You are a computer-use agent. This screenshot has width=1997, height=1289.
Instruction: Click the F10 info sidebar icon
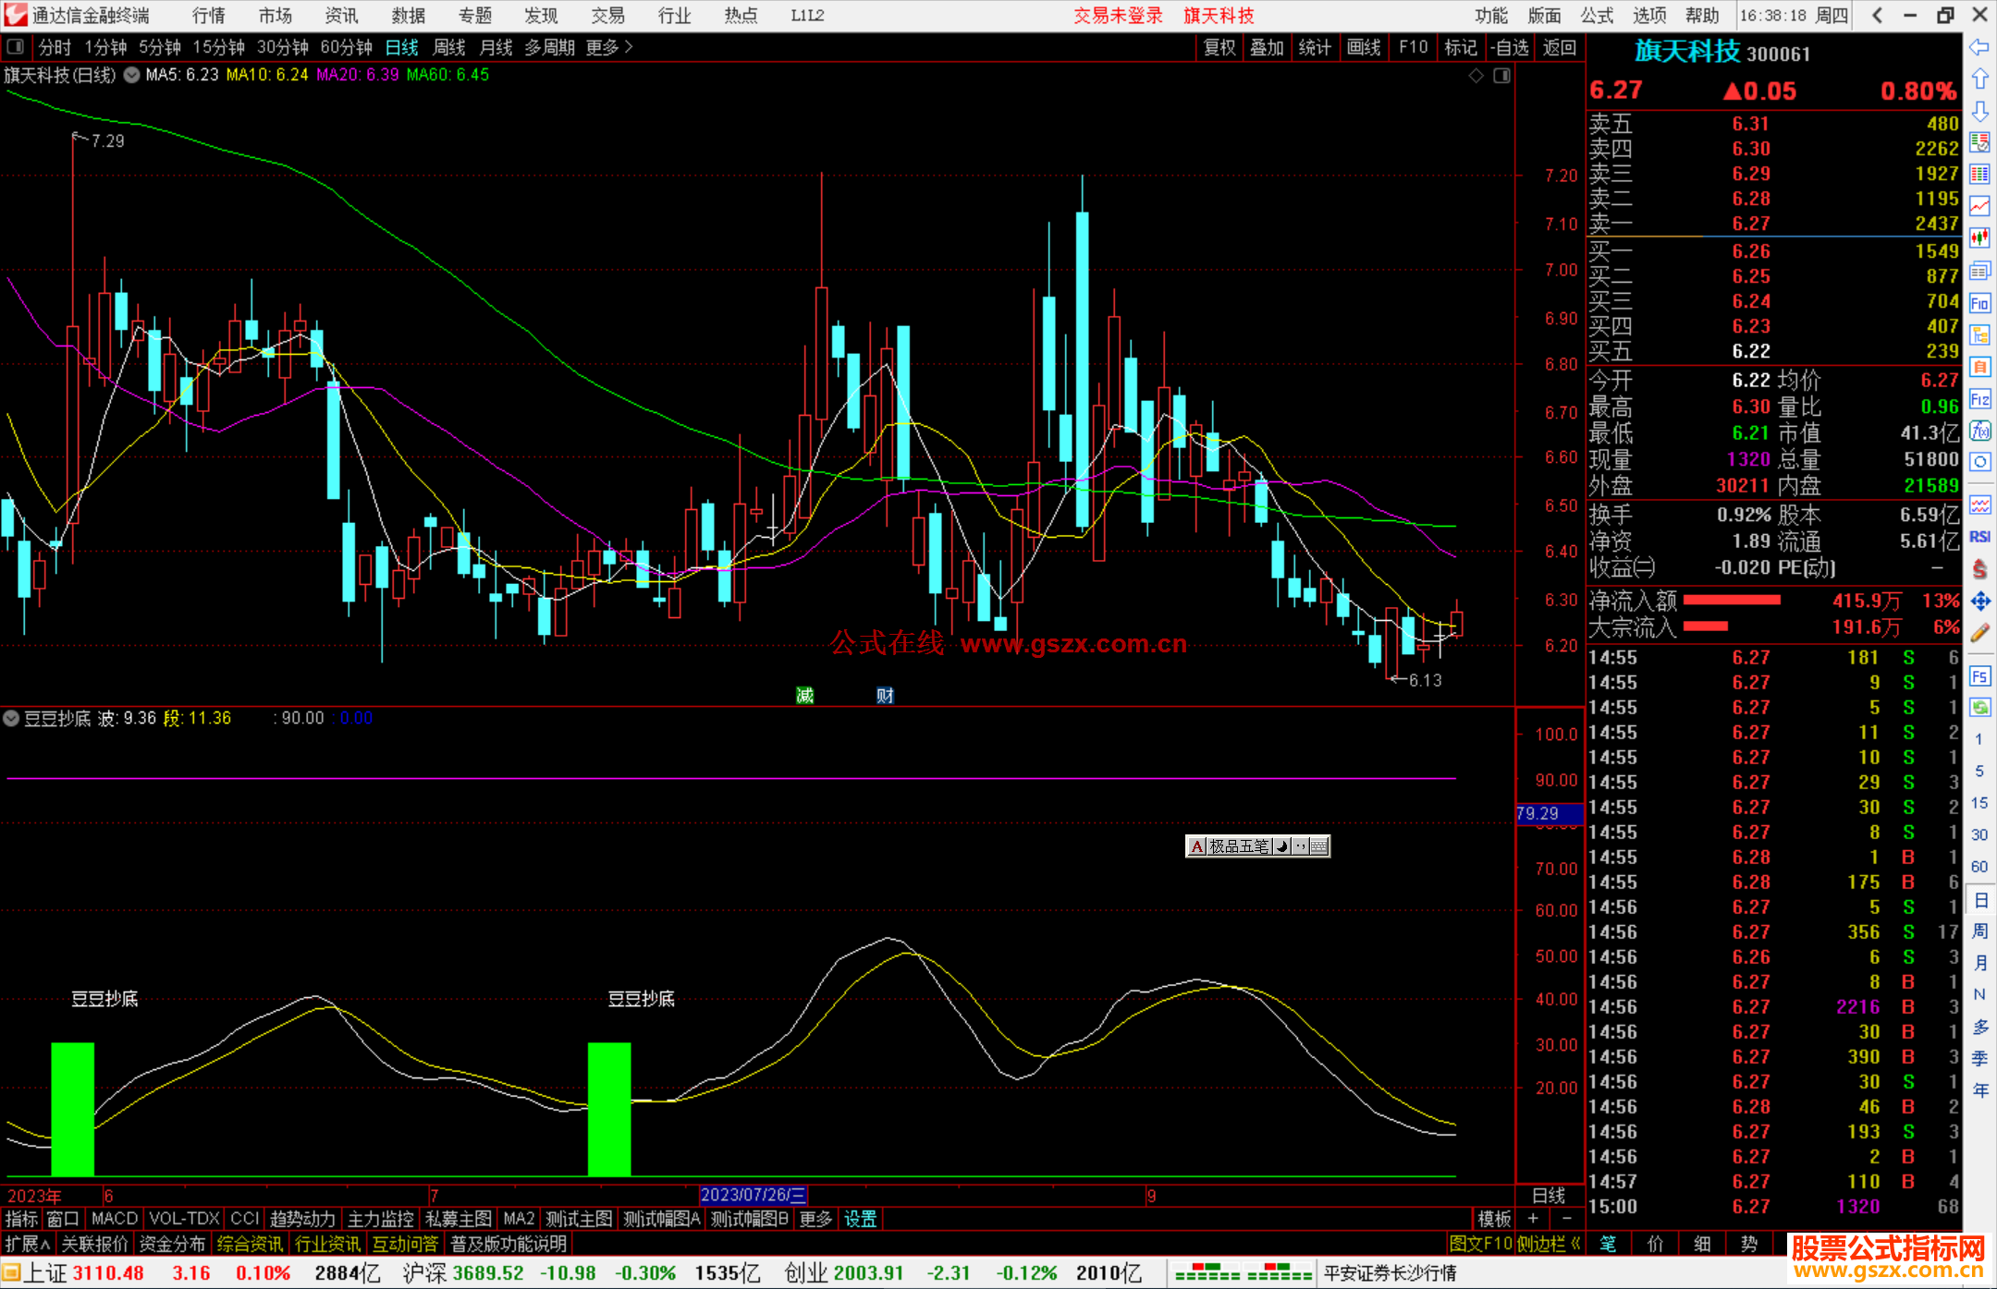1979,303
